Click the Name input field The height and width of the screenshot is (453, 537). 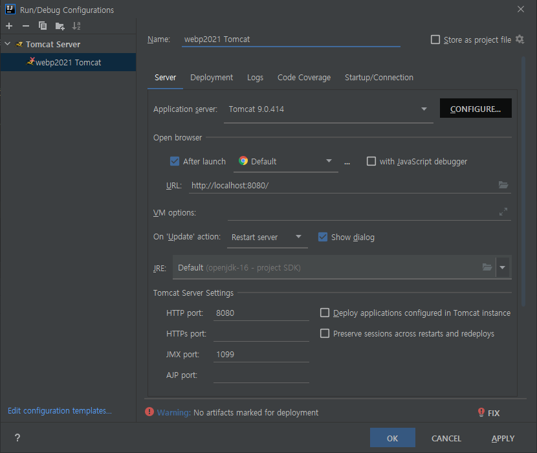290,39
